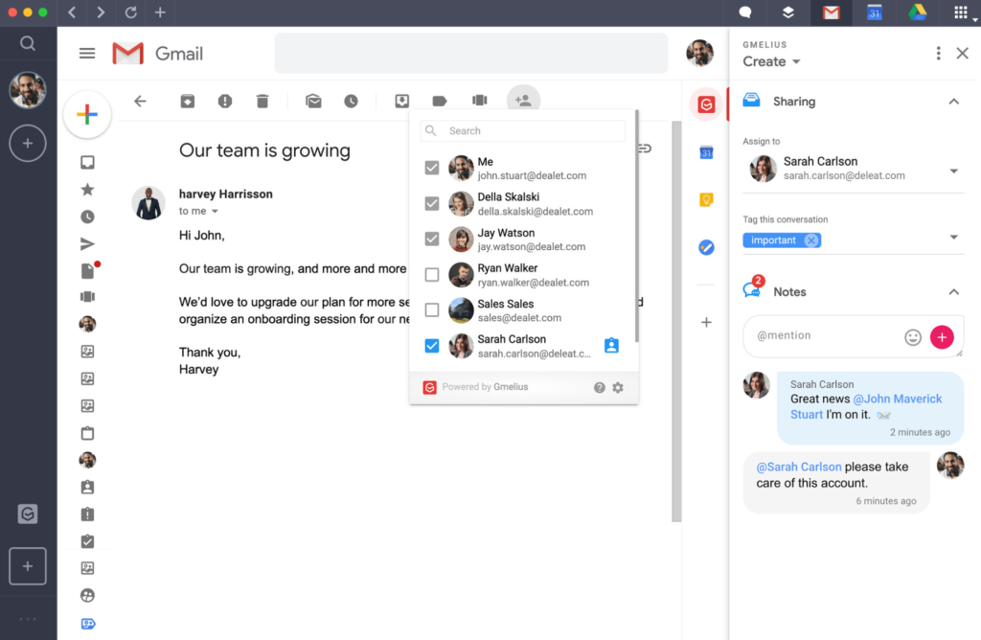The image size is (981, 640).
Task: Open Google Tasks in the side panel
Action: pyautogui.click(x=706, y=246)
